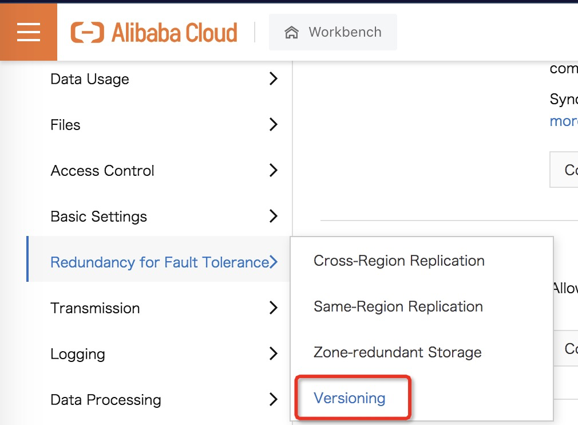
Task: Click the Alibaba Cloud logo
Action: pos(154,33)
